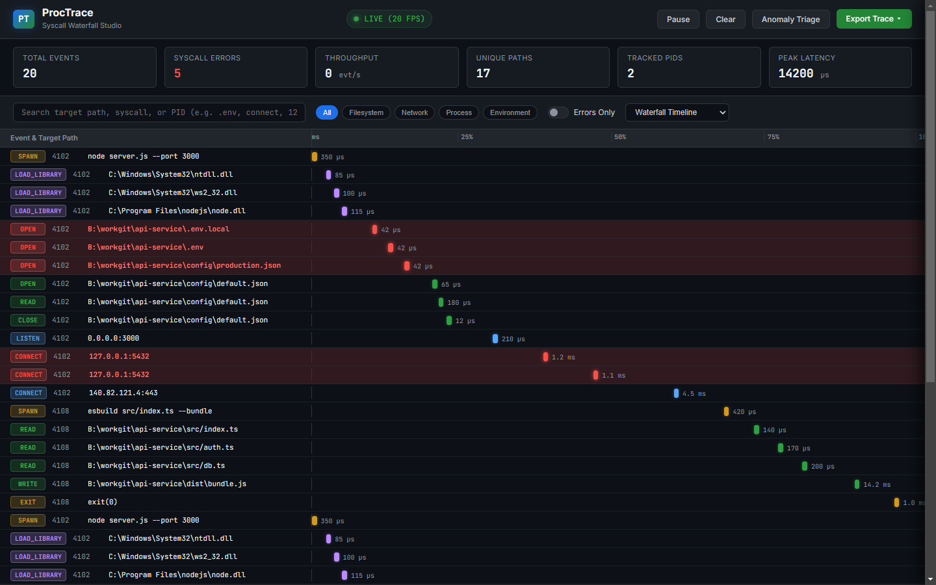Toggle the Errors Only switch

click(x=558, y=112)
